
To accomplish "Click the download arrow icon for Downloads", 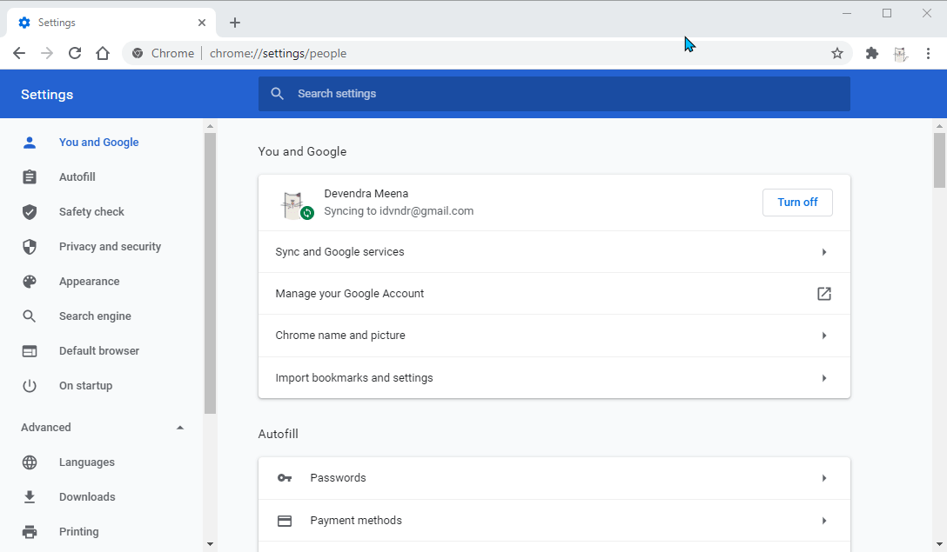I will click(29, 497).
